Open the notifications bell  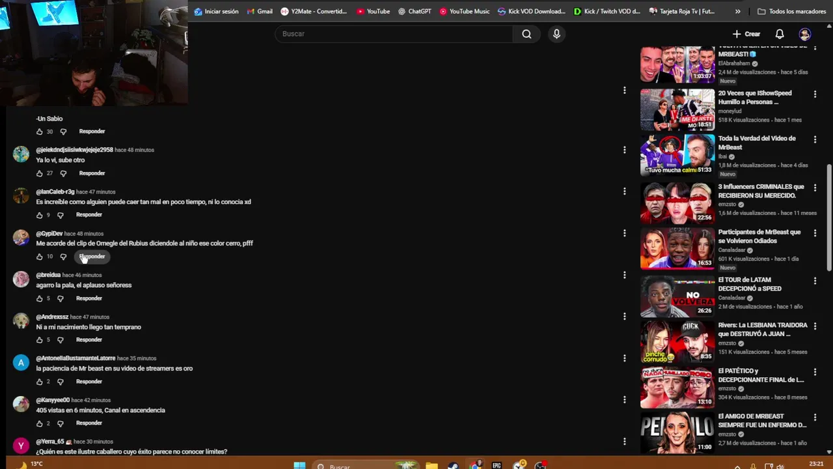coord(780,34)
